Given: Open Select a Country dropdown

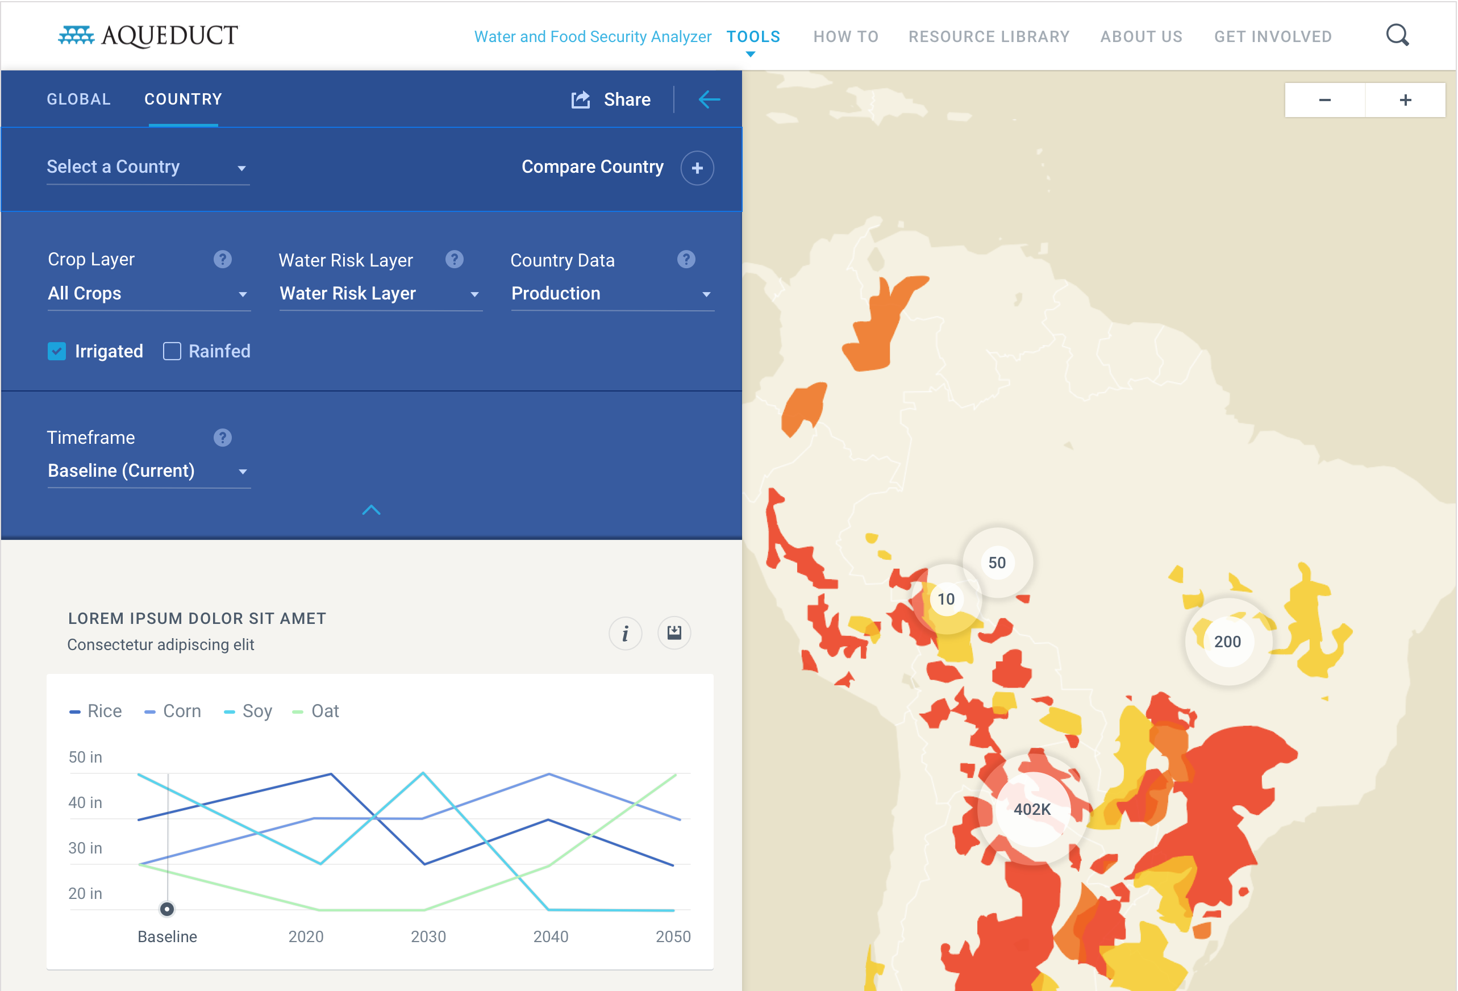Looking at the screenshot, I should tap(147, 168).
